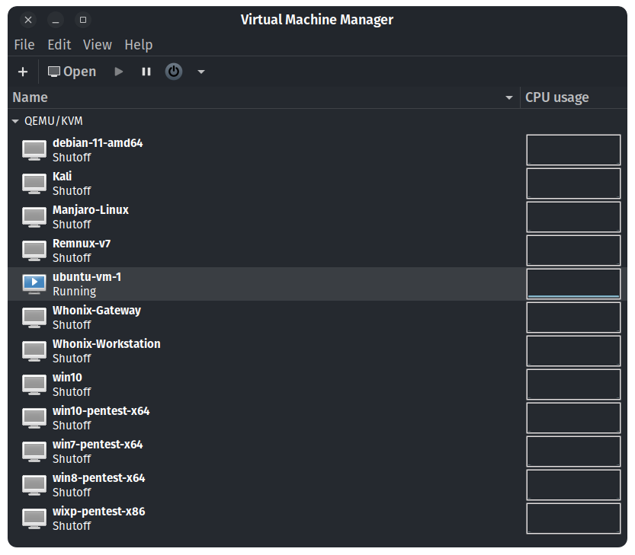This screenshot has height=555, width=635.
Task: Open the File menu
Action: pyautogui.click(x=24, y=44)
